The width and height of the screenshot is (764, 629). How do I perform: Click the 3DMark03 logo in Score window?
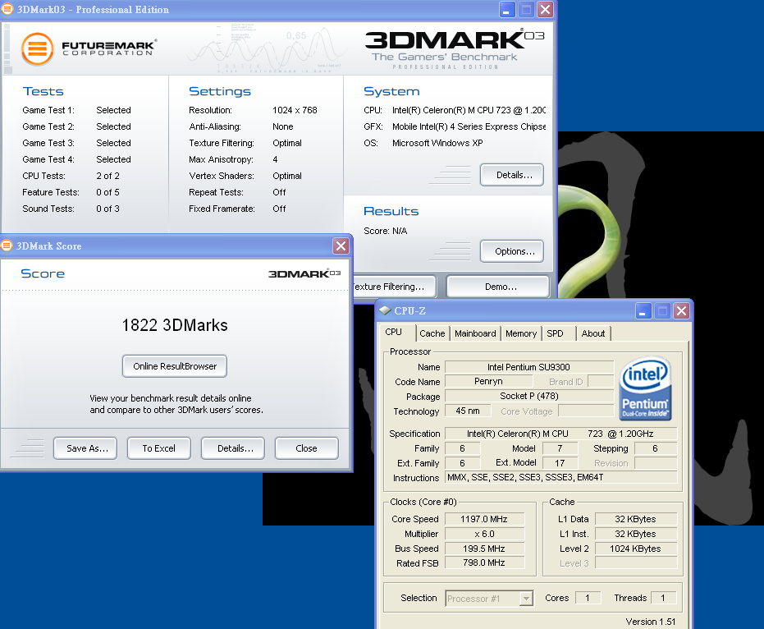(x=304, y=273)
